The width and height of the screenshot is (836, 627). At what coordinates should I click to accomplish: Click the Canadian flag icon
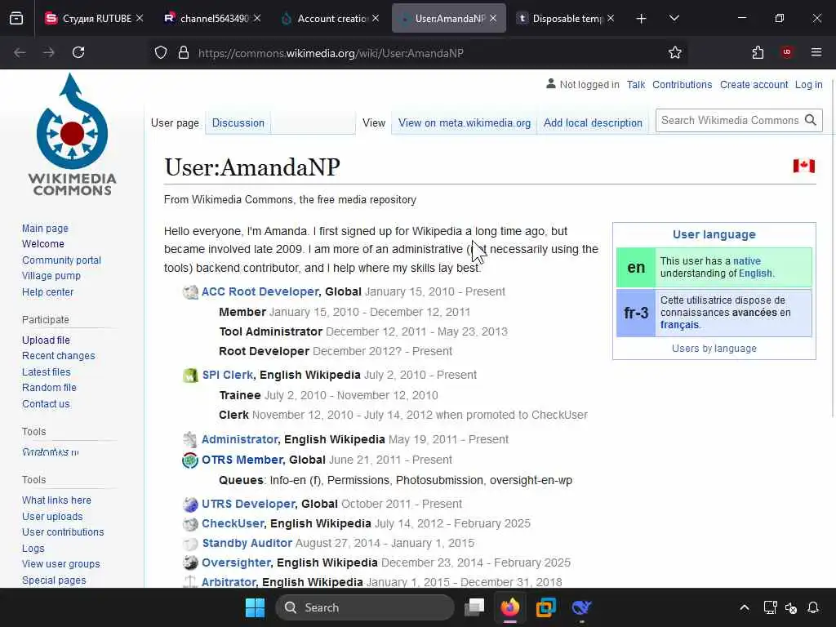pyautogui.click(x=803, y=166)
